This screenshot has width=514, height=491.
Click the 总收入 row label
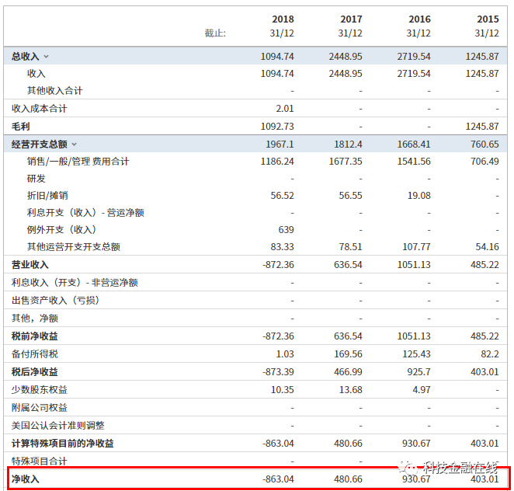26,57
